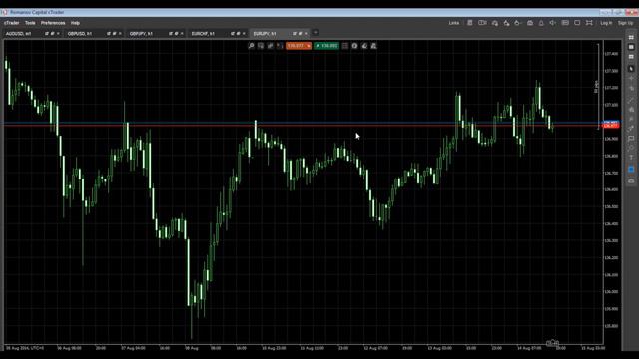Click the icon at chart bottom right corner
The image size is (639, 359).
(x=552, y=343)
